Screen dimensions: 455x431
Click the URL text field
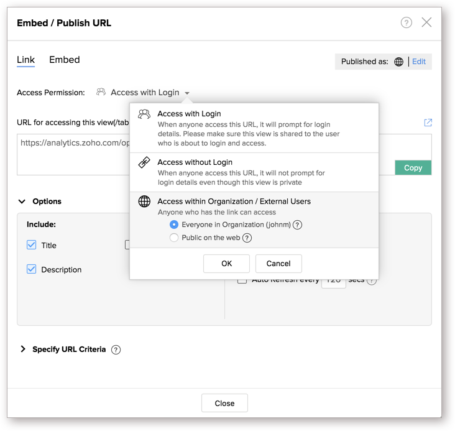pyautogui.click(x=71, y=154)
